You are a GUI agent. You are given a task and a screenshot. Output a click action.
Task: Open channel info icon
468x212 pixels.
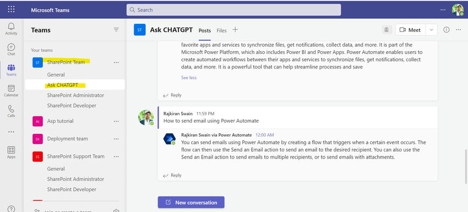click(x=446, y=30)
